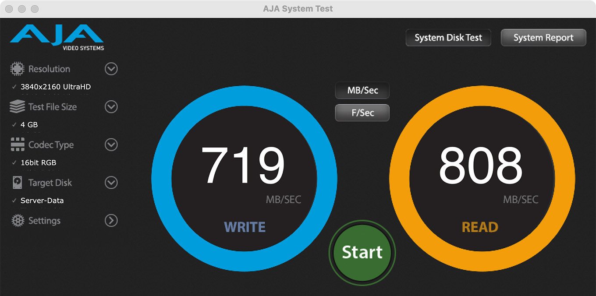Image resolution: width=596 pixels, height=296 pixels.
Task: Click the Codec Type film icon
Action: pos(17,144)
